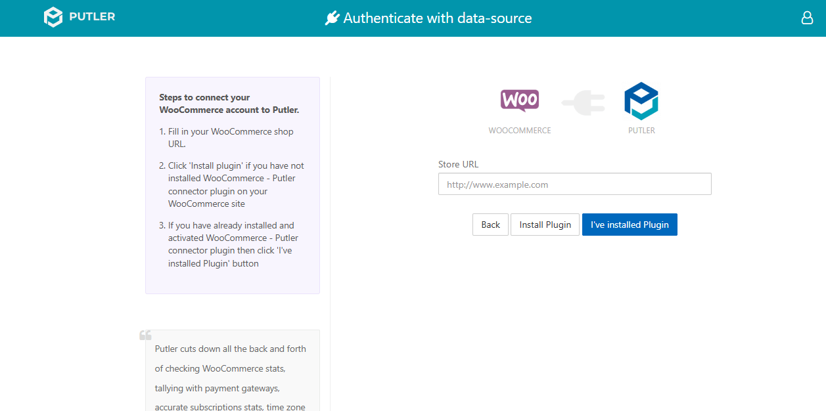The height and width of the screenshot is (411, 826).
Task: Click the "Steps to connect your WooCommerce account" heading
Action: [x=229, y=104]
